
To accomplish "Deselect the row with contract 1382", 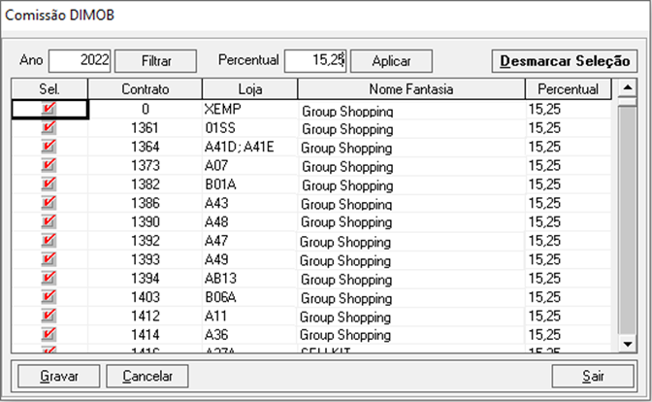I will (x=49, y=184).
